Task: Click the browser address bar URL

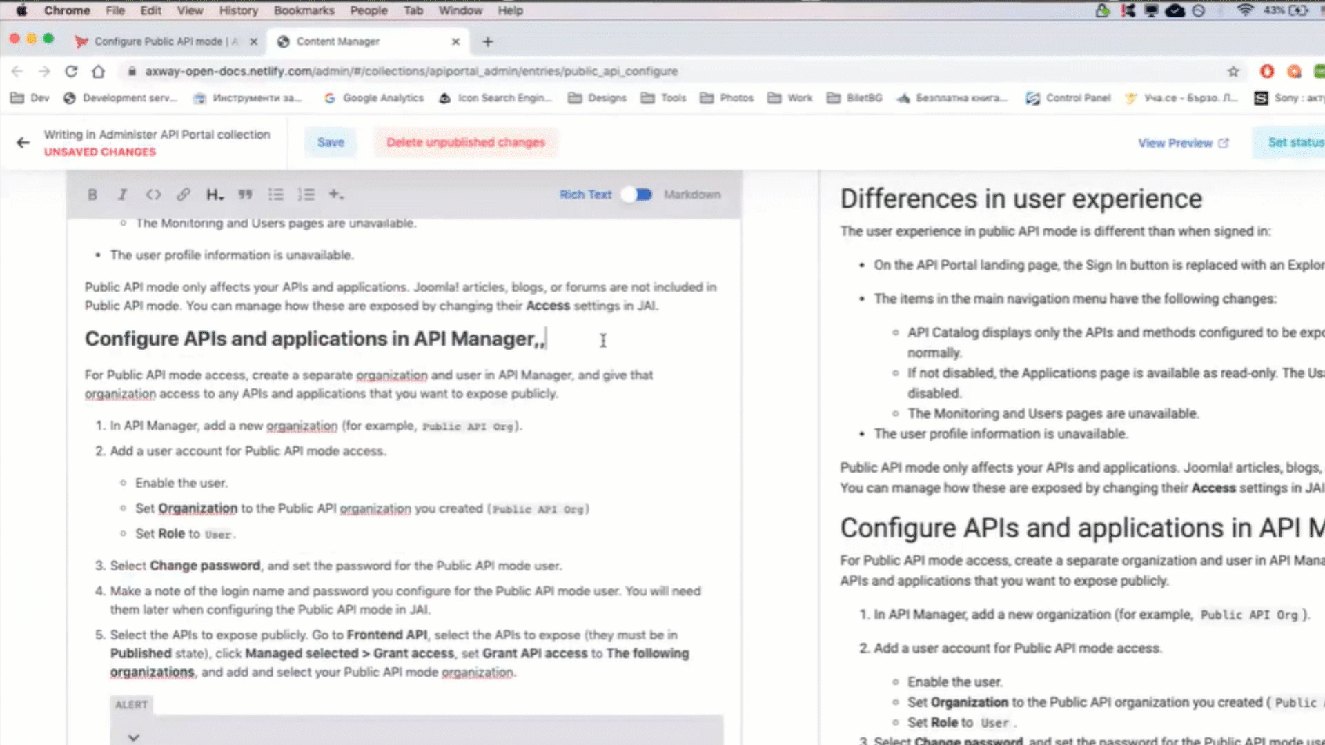Action: (411, 71)
